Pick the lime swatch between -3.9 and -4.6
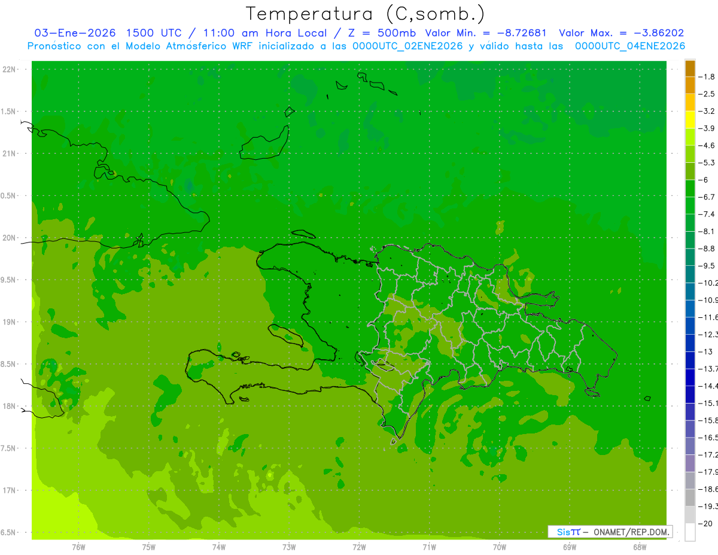This screenshot has width=718, height=555. 690,137
